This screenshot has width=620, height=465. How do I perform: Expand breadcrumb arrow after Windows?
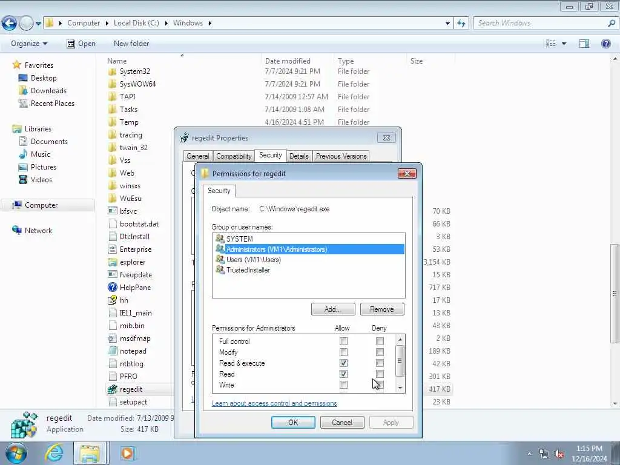210,24
